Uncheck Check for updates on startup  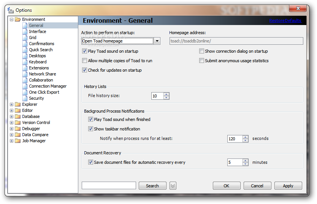tap(84, 70)
